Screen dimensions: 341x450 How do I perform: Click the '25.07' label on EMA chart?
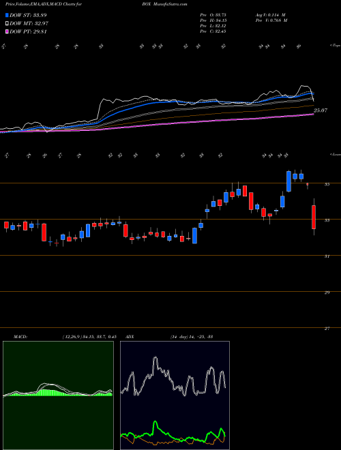(321, 110)
